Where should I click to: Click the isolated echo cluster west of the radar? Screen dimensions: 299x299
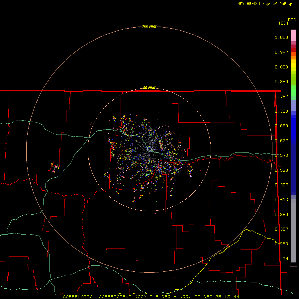click(55, 167)
